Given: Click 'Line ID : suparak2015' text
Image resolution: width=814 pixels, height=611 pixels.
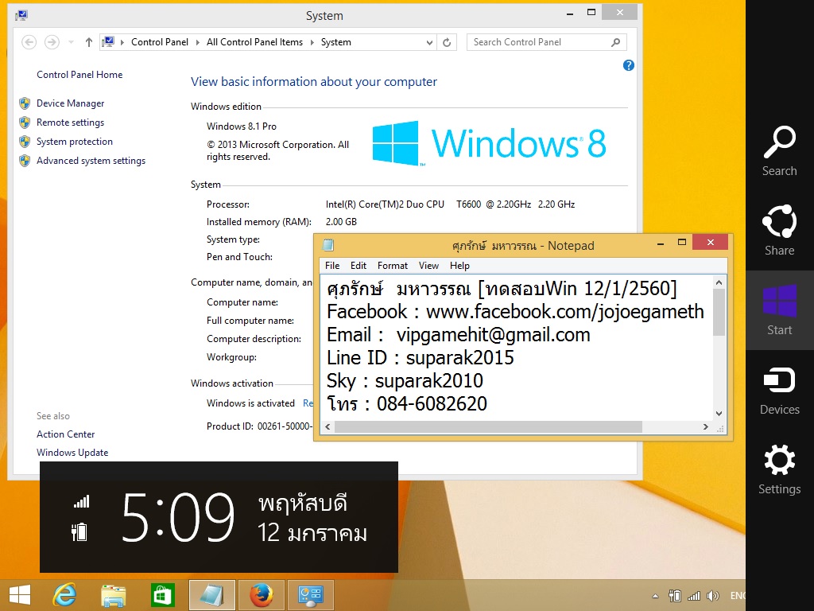Looking at the screenshot, I should point(420,358).
